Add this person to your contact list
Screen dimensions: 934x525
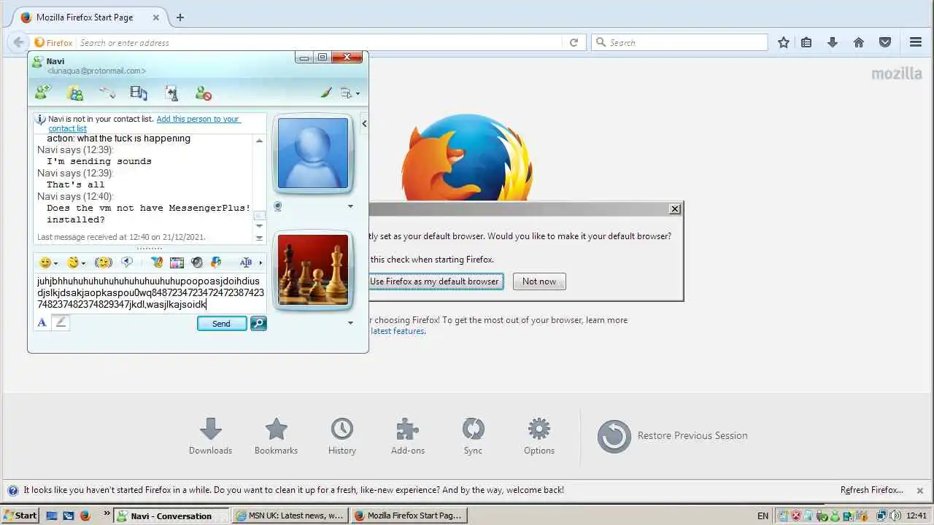(x=144, y=123)
